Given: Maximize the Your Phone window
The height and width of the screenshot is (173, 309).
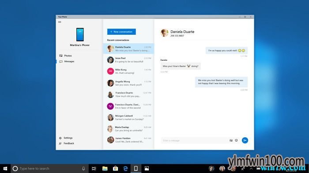Looking at the screenshot, I should [x=245, y=17].
